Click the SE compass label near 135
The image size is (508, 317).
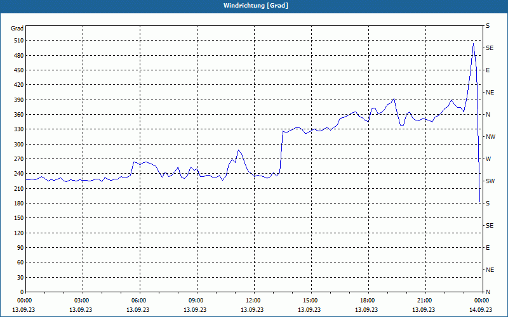pos(490,226)
